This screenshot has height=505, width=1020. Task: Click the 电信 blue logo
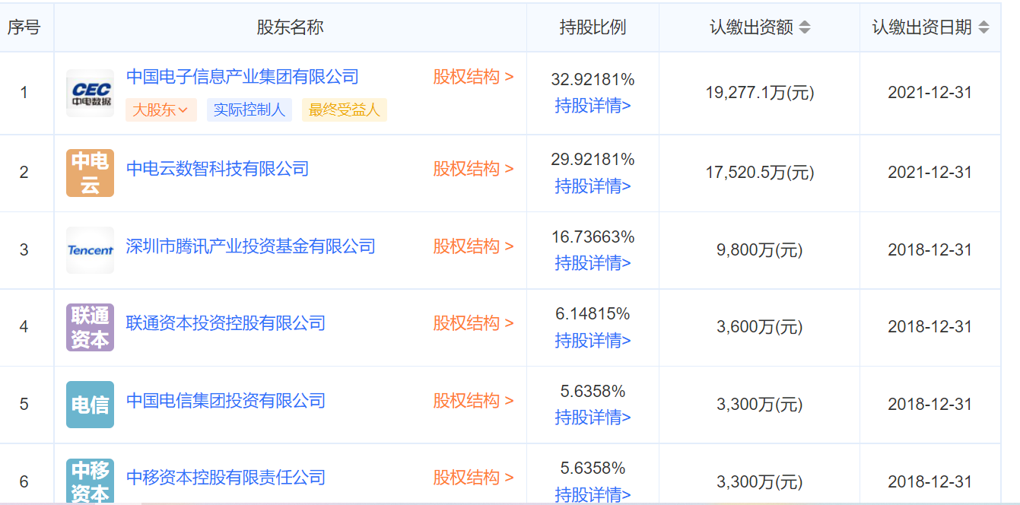[90, 405]
